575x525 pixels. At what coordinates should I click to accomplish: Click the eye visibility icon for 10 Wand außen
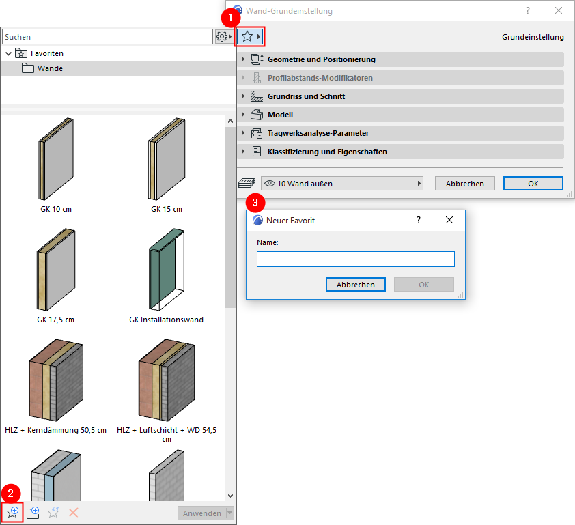(x=270, y=183)
